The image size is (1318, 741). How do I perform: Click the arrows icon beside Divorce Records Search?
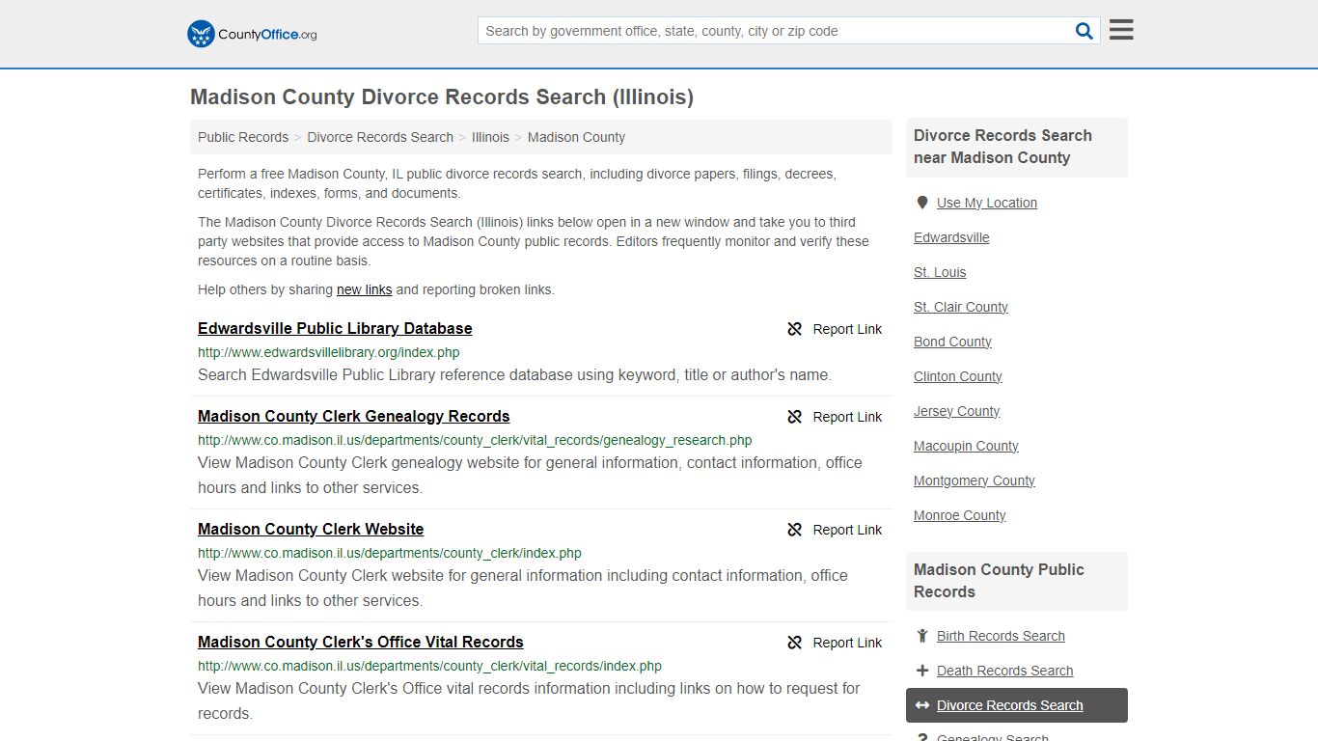click(x=922, y=705)
